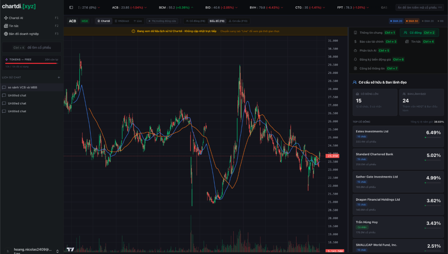The width and height of the screenshot is (448, 254).
Task: Click the document icon of Công bố thông tin
Action: [x=355, y=68]
